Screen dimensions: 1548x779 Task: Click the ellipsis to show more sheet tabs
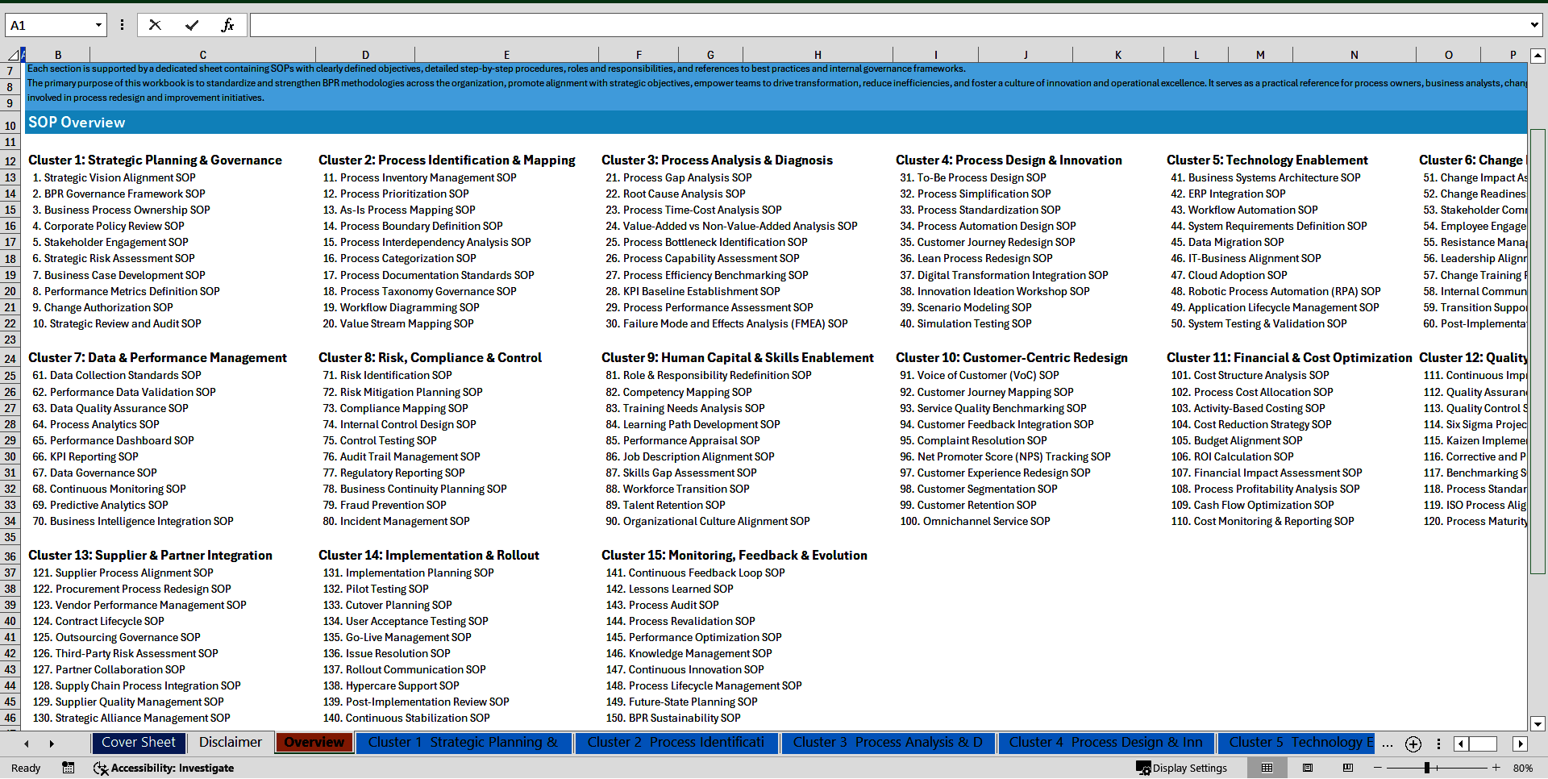pyautogui.click(x=1388, y=744)
